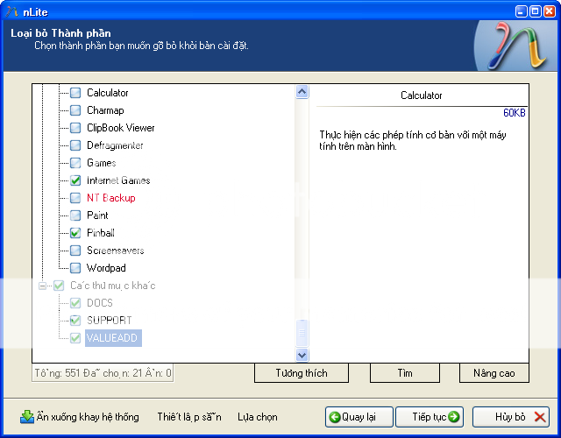Continue with Tiếp tục button

click(x=430, y=417)
